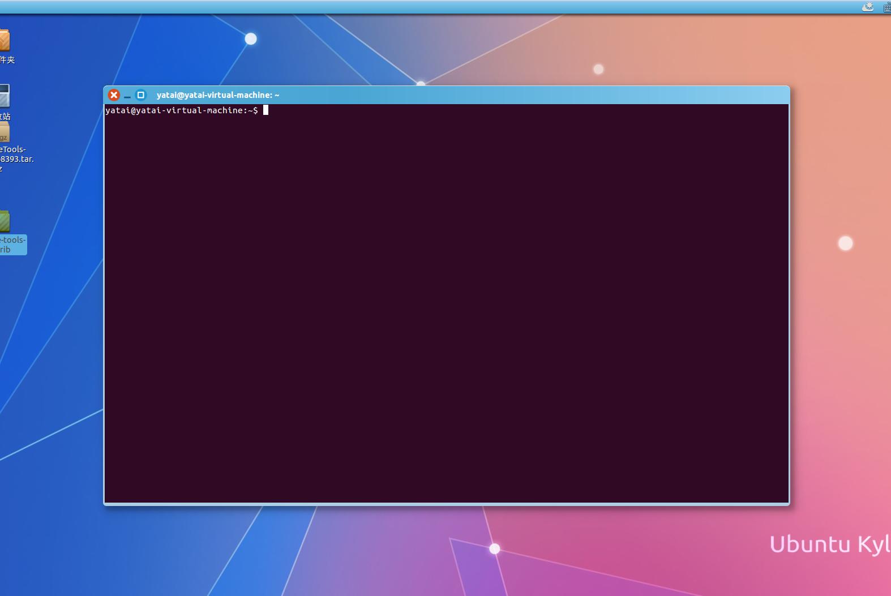Click the highlighted tools-distrib folder label
Viewport: 891px width, 596px height.
coord(12,245)
